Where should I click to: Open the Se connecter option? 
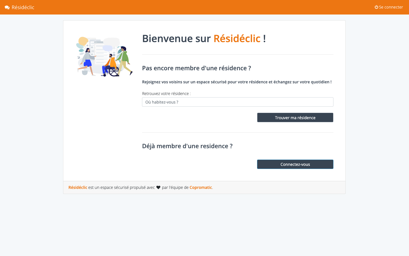coord(391,7)
